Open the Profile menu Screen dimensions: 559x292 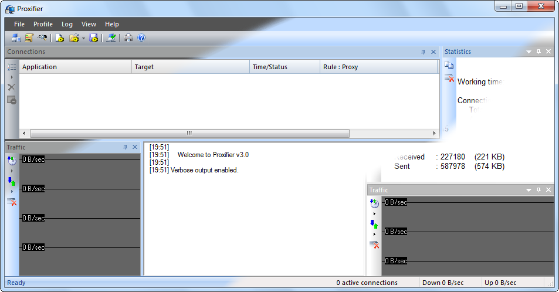[x=43, y=24]
